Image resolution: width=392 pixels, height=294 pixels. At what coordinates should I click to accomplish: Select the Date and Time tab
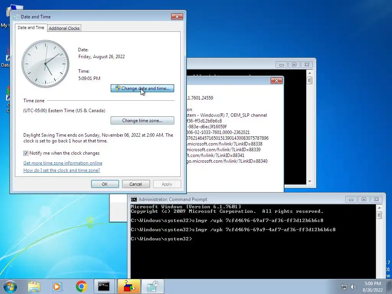pos(31,28)
